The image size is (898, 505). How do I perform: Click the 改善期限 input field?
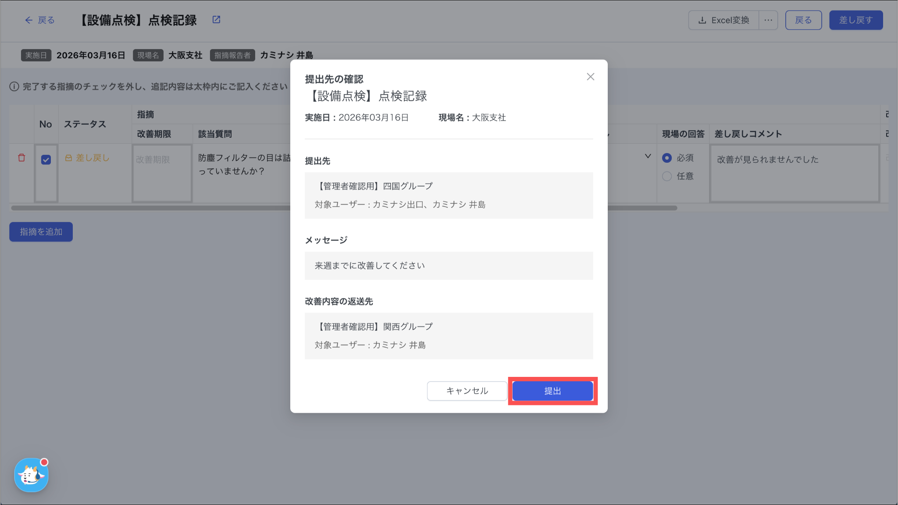point(162,173)
